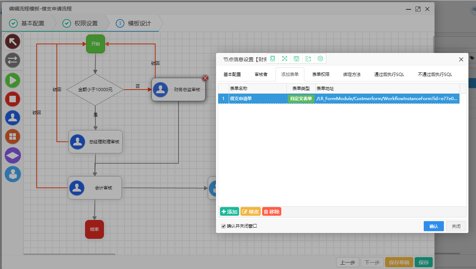The image size is (476, 269).
Task: Click the orange 修改 button
Action: click(250, 212)
